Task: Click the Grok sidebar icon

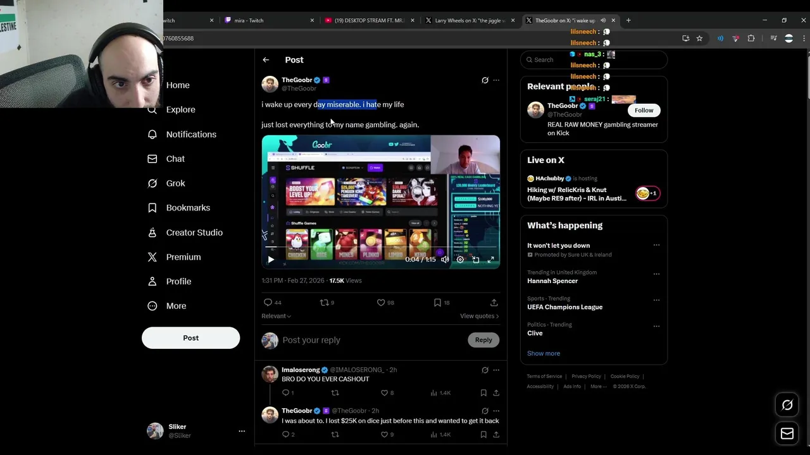Action: coord(152,183)
